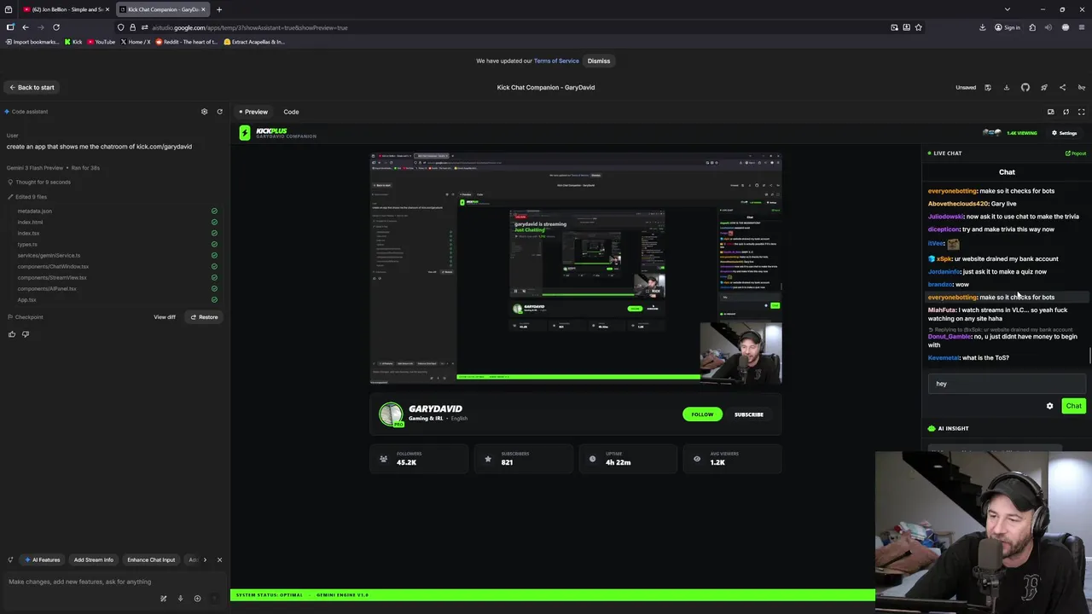The image size is (1092, 614).
Task: Open index.html in file list
Action: click(x=30, y=222)
